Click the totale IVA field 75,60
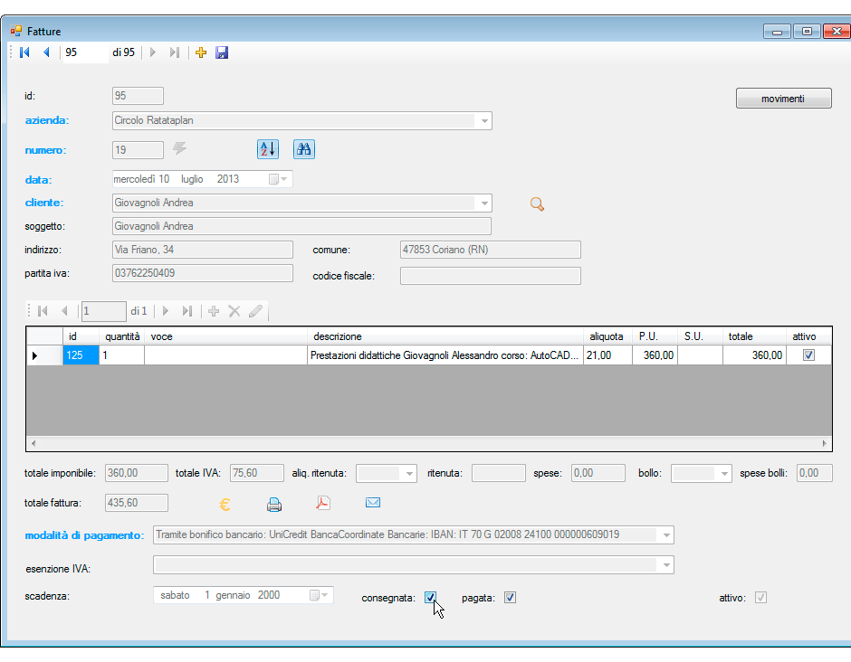The height and width of the screenshot is (662, 851). (x=257, y=473)
